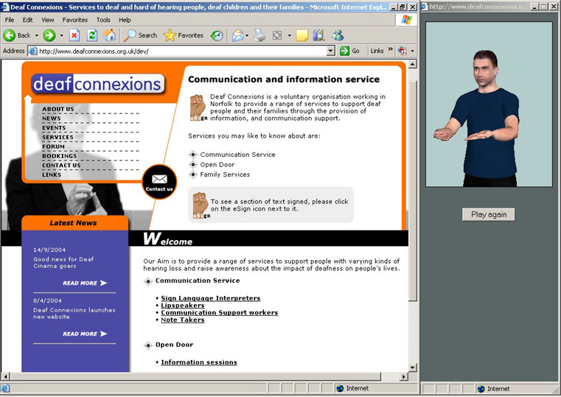Open the Mail options dropdown arrow
Screen dimensions: 561x397
(x=247, y=35)
